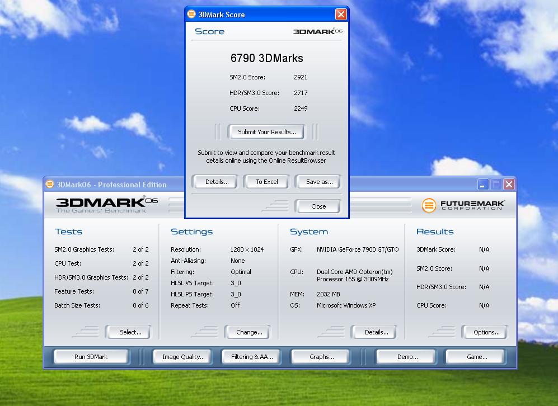
Task: Start the benchmark with Run 3DMark
Action: tap(91, 357)
